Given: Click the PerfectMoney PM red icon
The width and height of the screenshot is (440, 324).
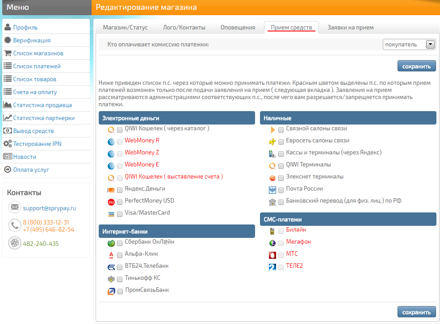Looking at the screenshot, I should [x=111, y=202].
